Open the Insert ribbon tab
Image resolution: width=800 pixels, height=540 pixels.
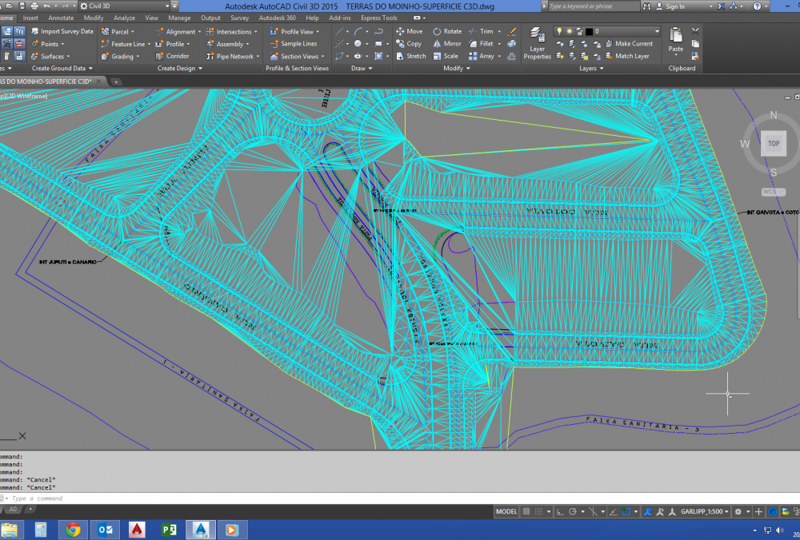point(30,18)
